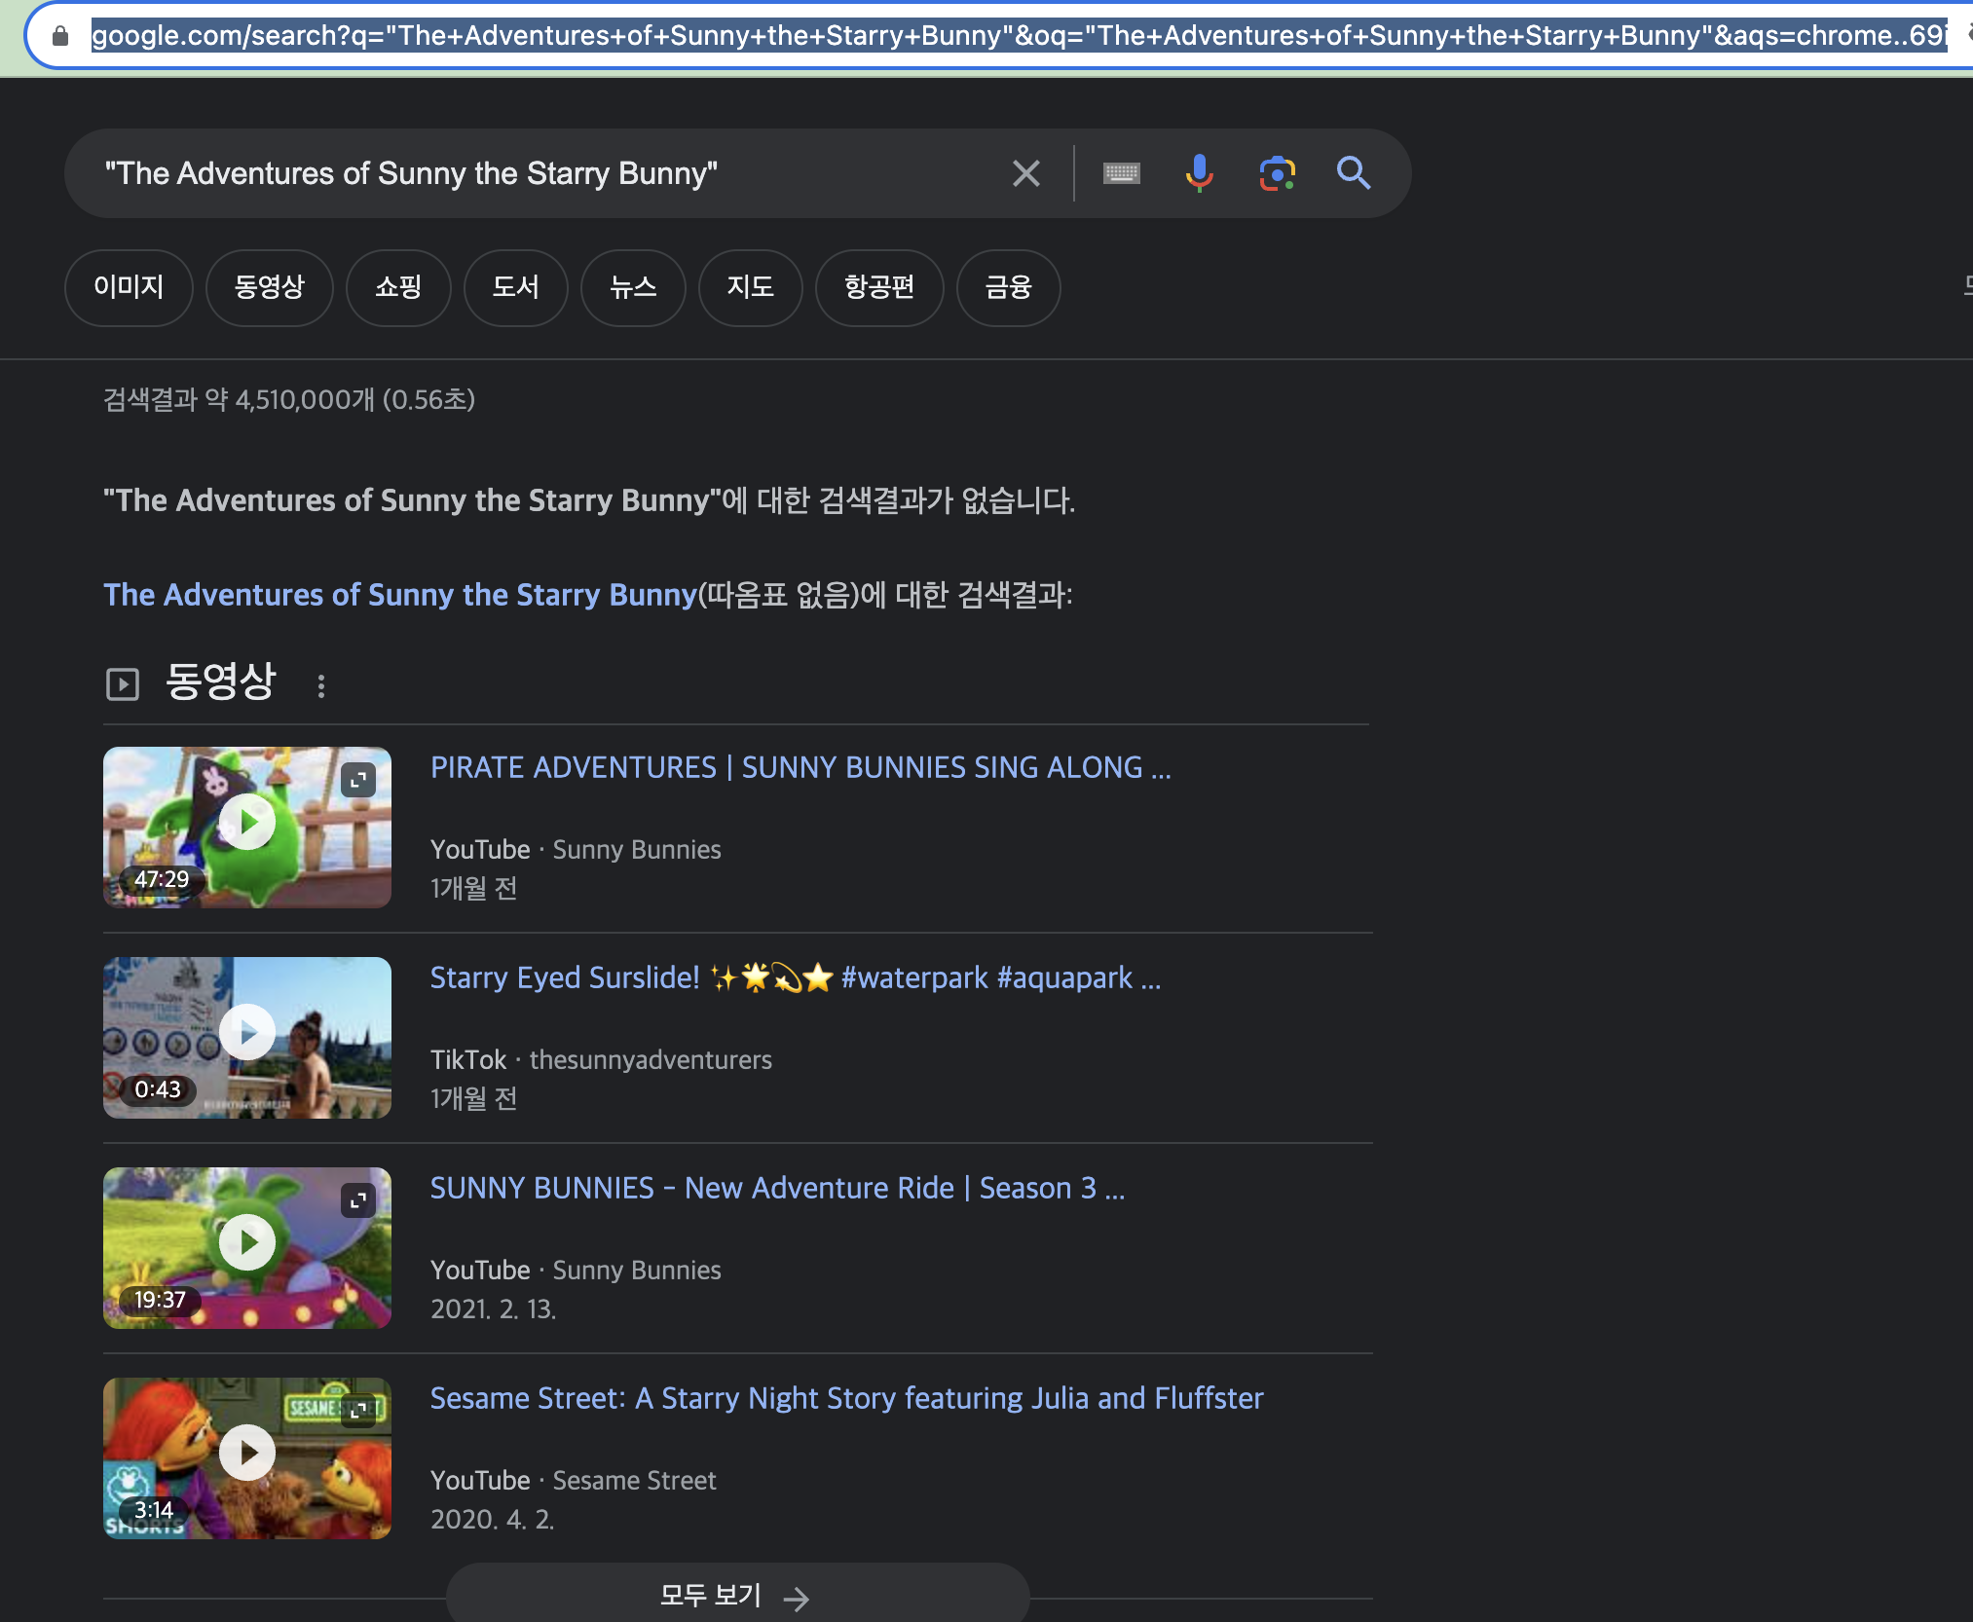
Task: Open PIRATE ADVENTURES Sunny Bunnies video link
Action: coord(800,768)
